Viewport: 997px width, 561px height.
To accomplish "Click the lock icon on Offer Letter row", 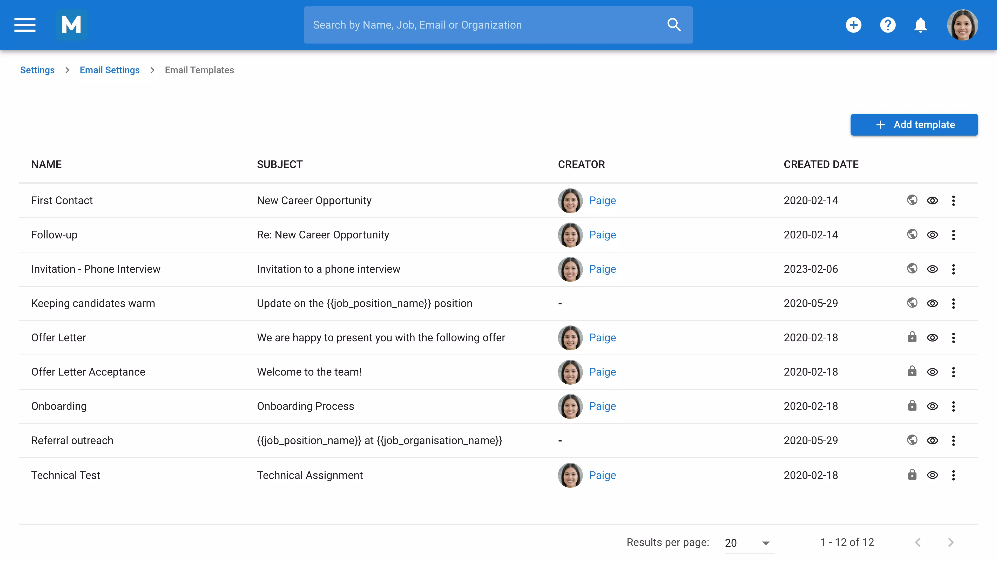I will [912, 337].
